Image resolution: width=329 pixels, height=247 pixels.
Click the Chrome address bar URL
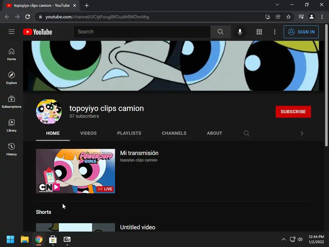[97, 17]
